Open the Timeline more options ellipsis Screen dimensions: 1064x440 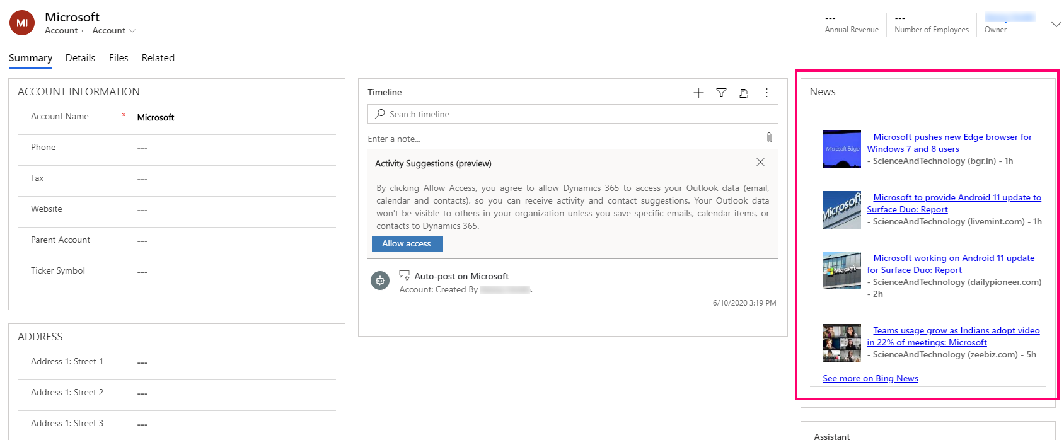pos(766,93)
